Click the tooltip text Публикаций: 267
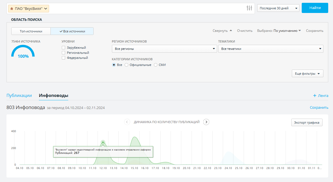The width and height of the screenshot is (333, 182). (67, 153)
